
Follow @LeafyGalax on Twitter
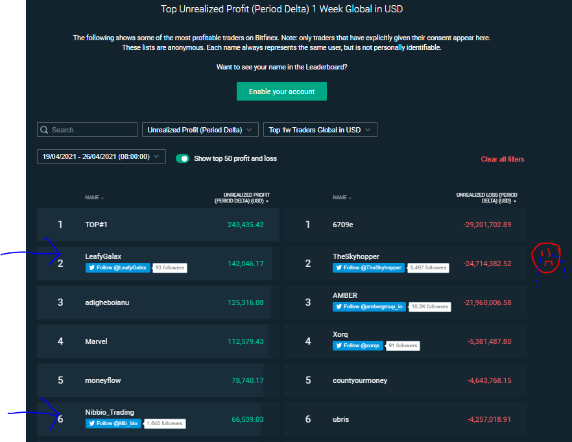click(x=118, y=267)
